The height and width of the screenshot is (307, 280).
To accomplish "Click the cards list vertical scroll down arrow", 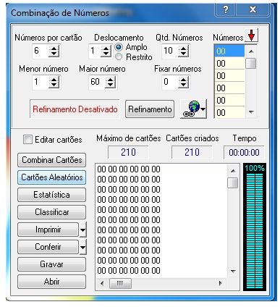I will (233, 272).
